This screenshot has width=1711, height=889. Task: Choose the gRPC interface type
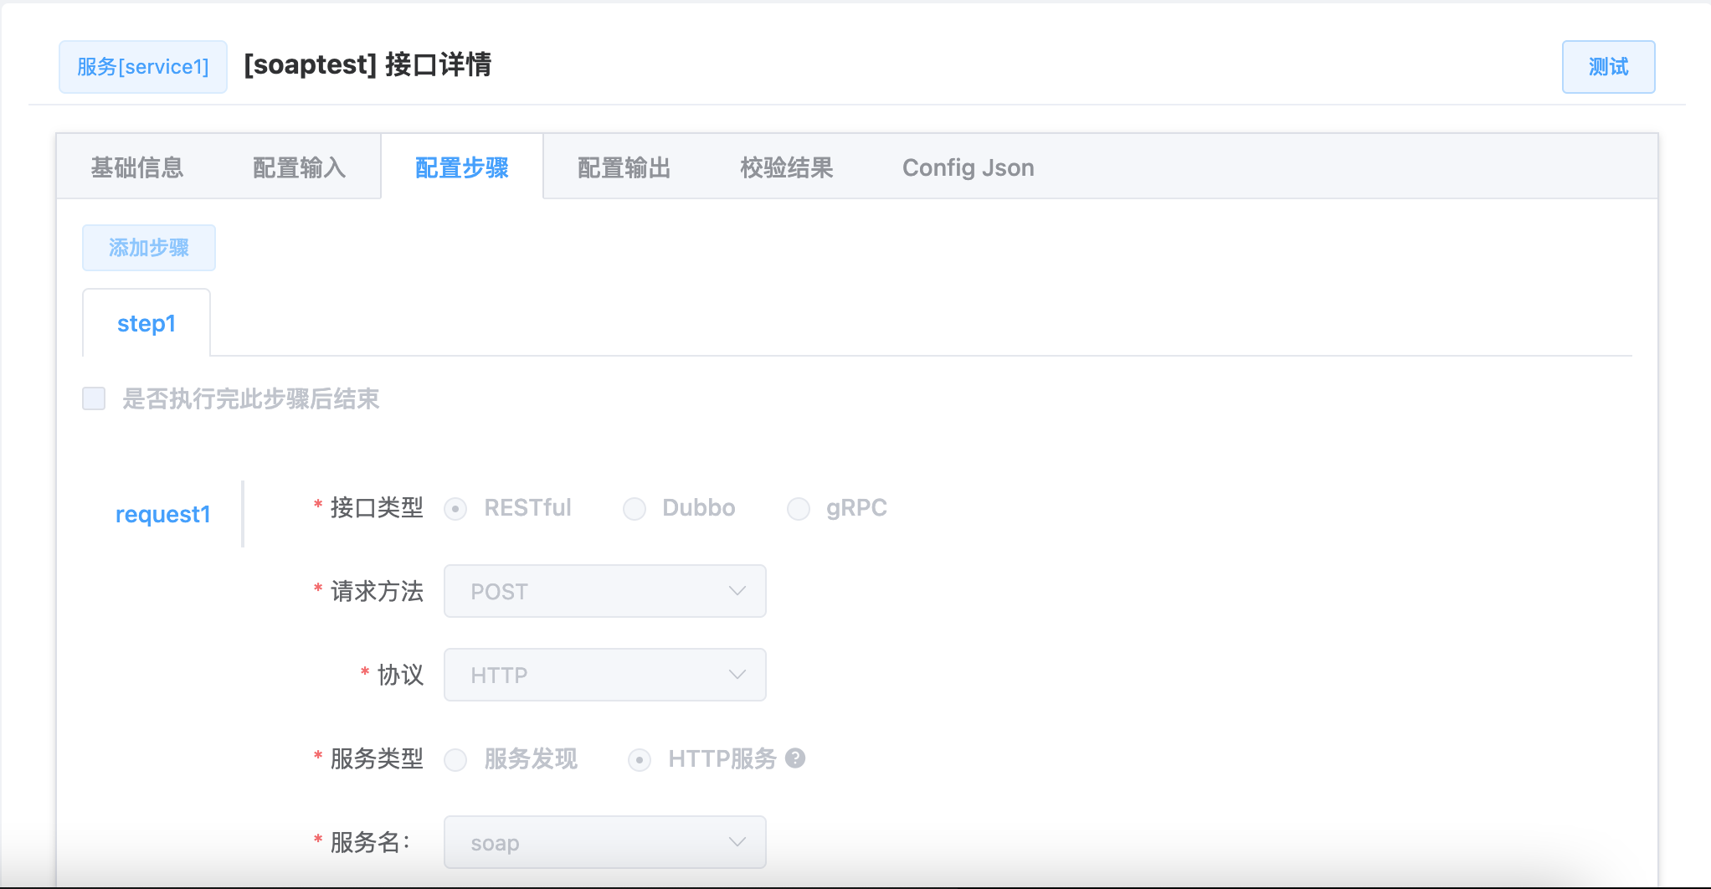pyautogui.click(x=799, y=509)
